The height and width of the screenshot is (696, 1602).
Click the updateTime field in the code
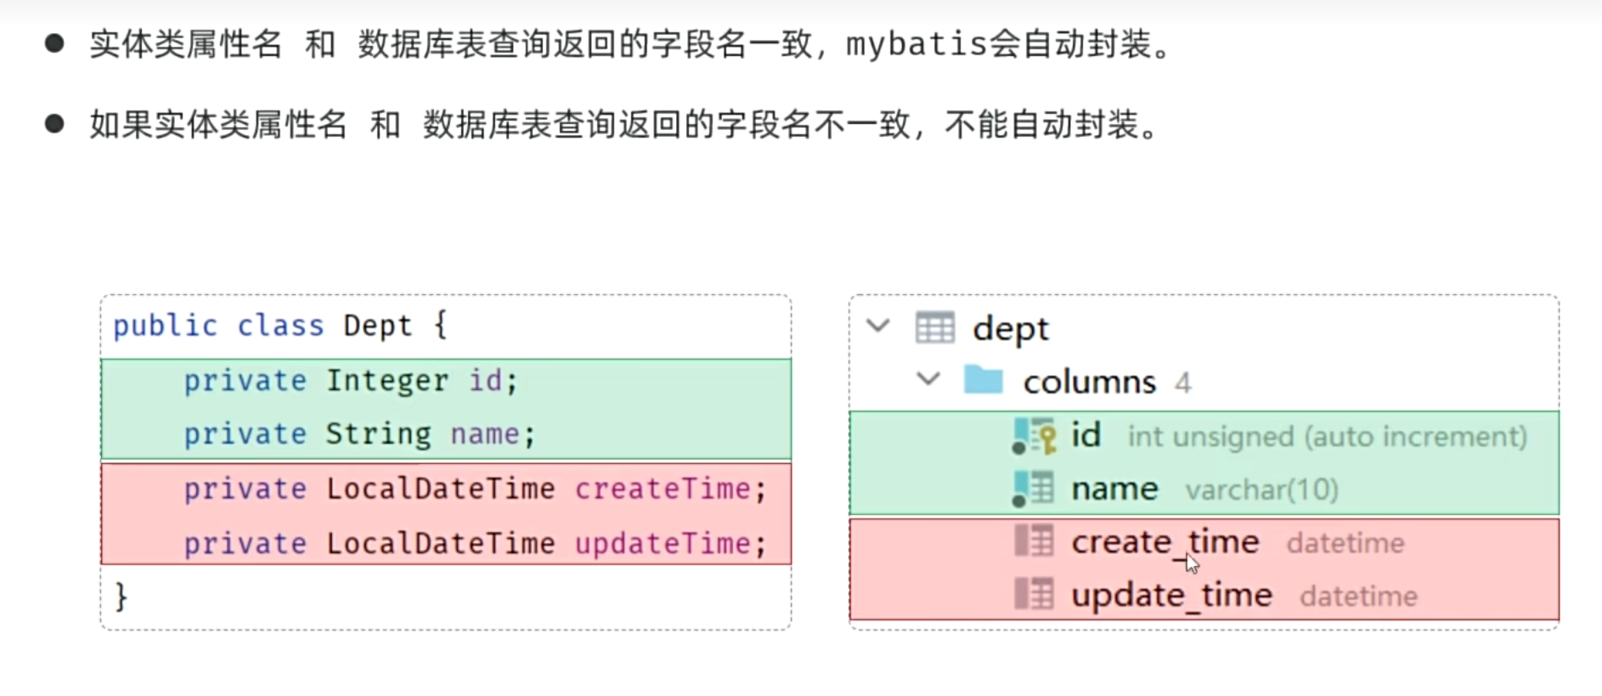(x=662, y=544)
